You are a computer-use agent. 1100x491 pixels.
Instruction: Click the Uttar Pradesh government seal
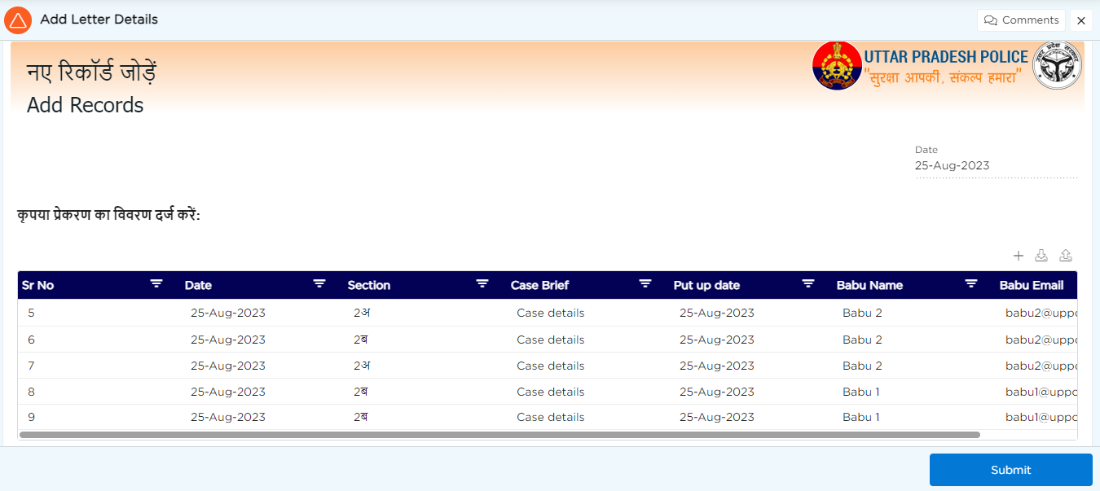pos(1057,66)
